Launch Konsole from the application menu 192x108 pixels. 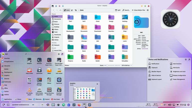[x=39, y=61]
